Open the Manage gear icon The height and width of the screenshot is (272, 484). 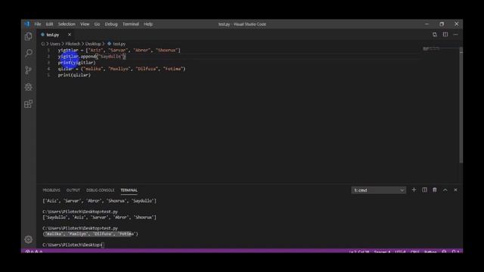(x=29, y=240)
